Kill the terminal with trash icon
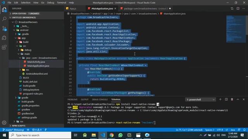The image size is (248, 139). pos(232,100)
